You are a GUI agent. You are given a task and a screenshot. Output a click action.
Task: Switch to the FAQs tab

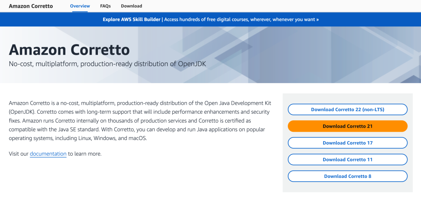[105, 6]
